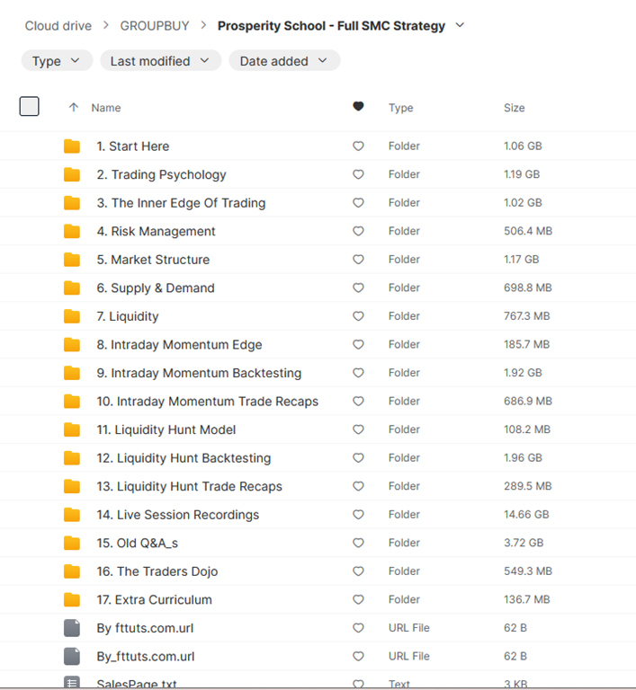Click the folder icon for Trading Psychology

coord(72,175)
